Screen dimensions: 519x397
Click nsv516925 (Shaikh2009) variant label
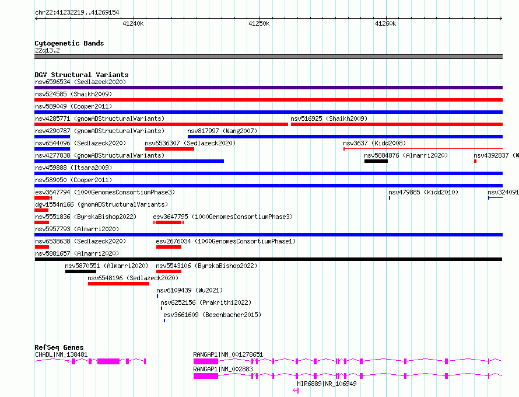329,119
